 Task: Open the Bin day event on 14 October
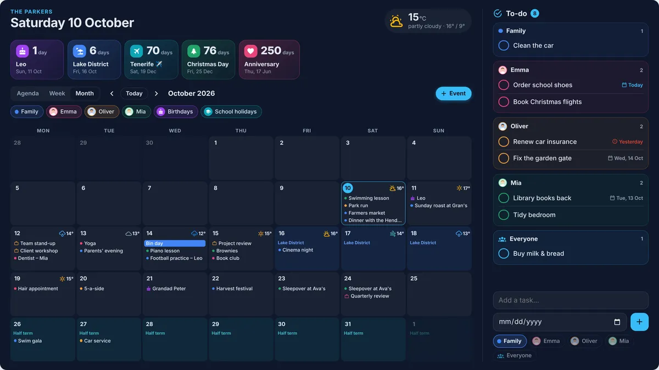[175, 243]
